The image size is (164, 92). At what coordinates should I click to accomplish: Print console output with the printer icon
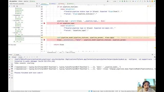coord(12,69)
